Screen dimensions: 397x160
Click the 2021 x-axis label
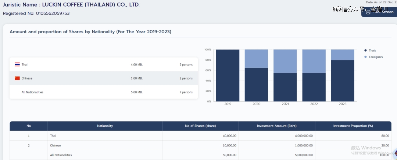[x=285, y=104]
